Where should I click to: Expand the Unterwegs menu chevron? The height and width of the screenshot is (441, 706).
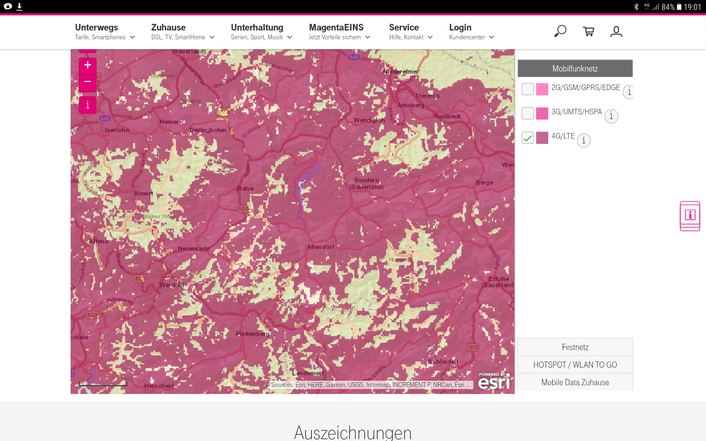pos(132,37)
